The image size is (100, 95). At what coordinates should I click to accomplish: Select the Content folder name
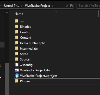tap(26, 38)
